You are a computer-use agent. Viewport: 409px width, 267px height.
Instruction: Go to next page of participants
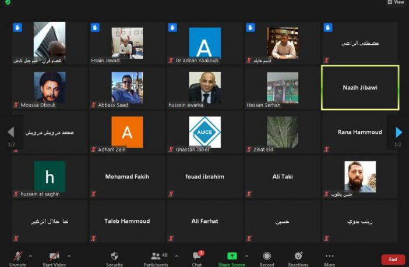[399, 133]
